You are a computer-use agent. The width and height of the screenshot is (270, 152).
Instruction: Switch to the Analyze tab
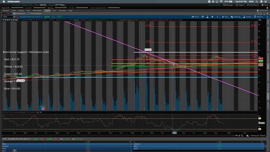(21, 11)
